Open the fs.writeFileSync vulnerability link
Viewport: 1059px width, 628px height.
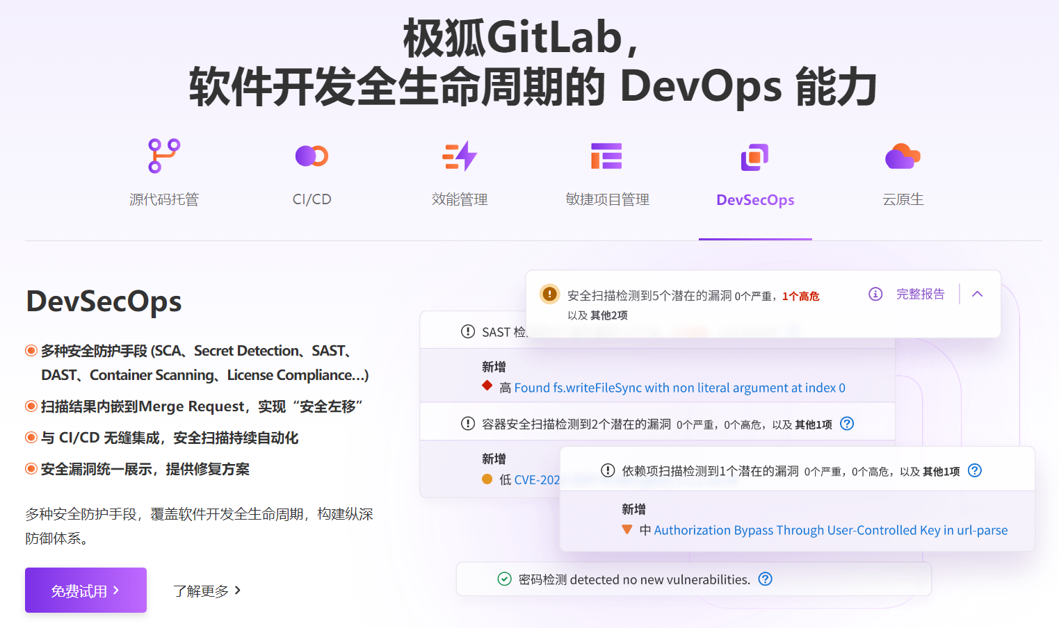680,388
